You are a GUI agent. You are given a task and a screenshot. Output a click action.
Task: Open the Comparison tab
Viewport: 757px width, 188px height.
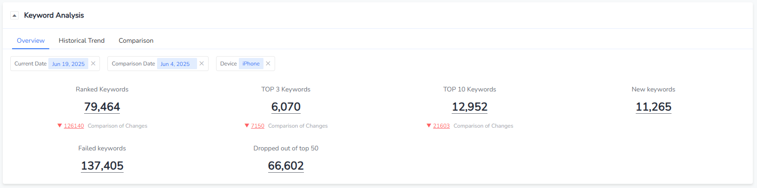136,40
